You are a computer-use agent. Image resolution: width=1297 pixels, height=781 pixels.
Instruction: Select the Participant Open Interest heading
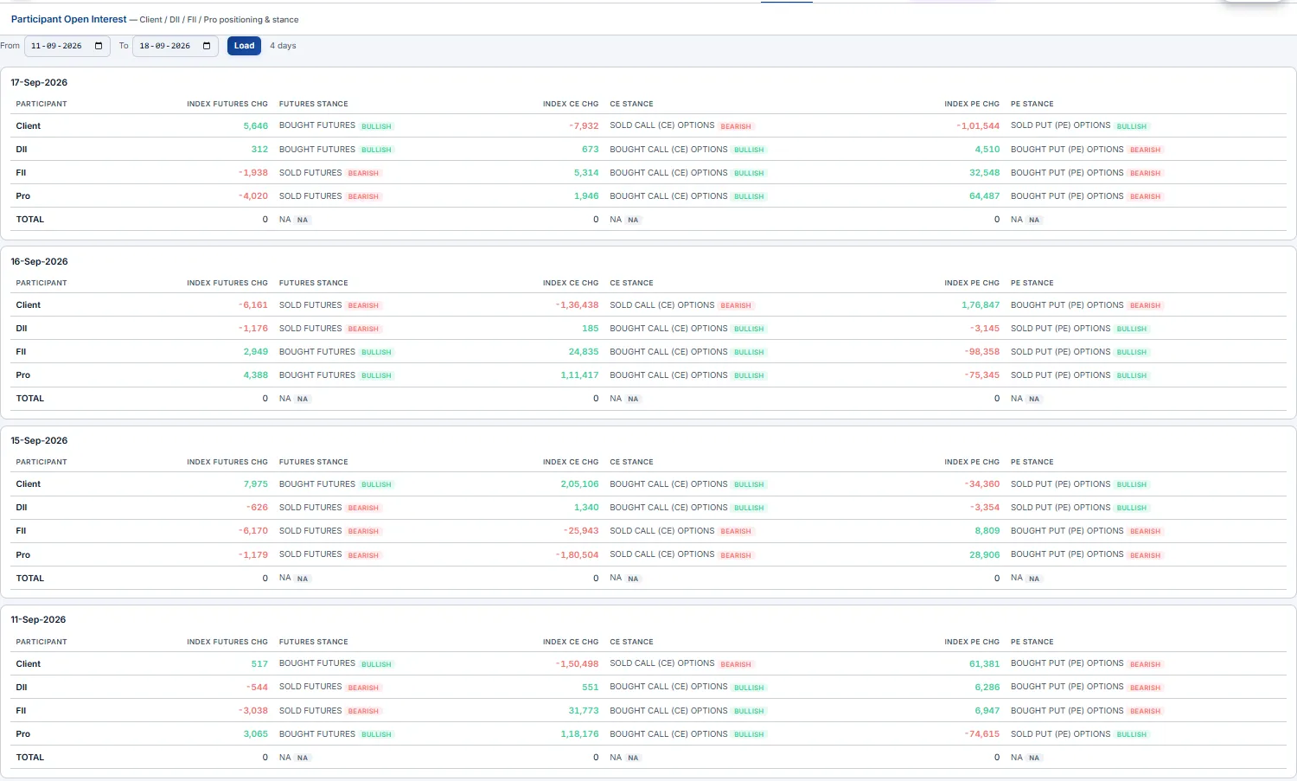pos(69,19)
